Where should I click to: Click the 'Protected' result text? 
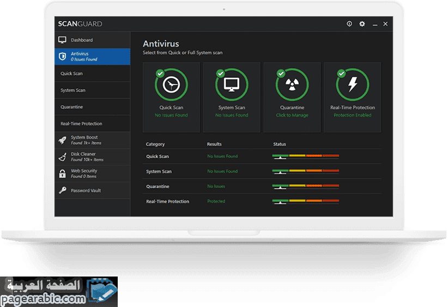216,201
